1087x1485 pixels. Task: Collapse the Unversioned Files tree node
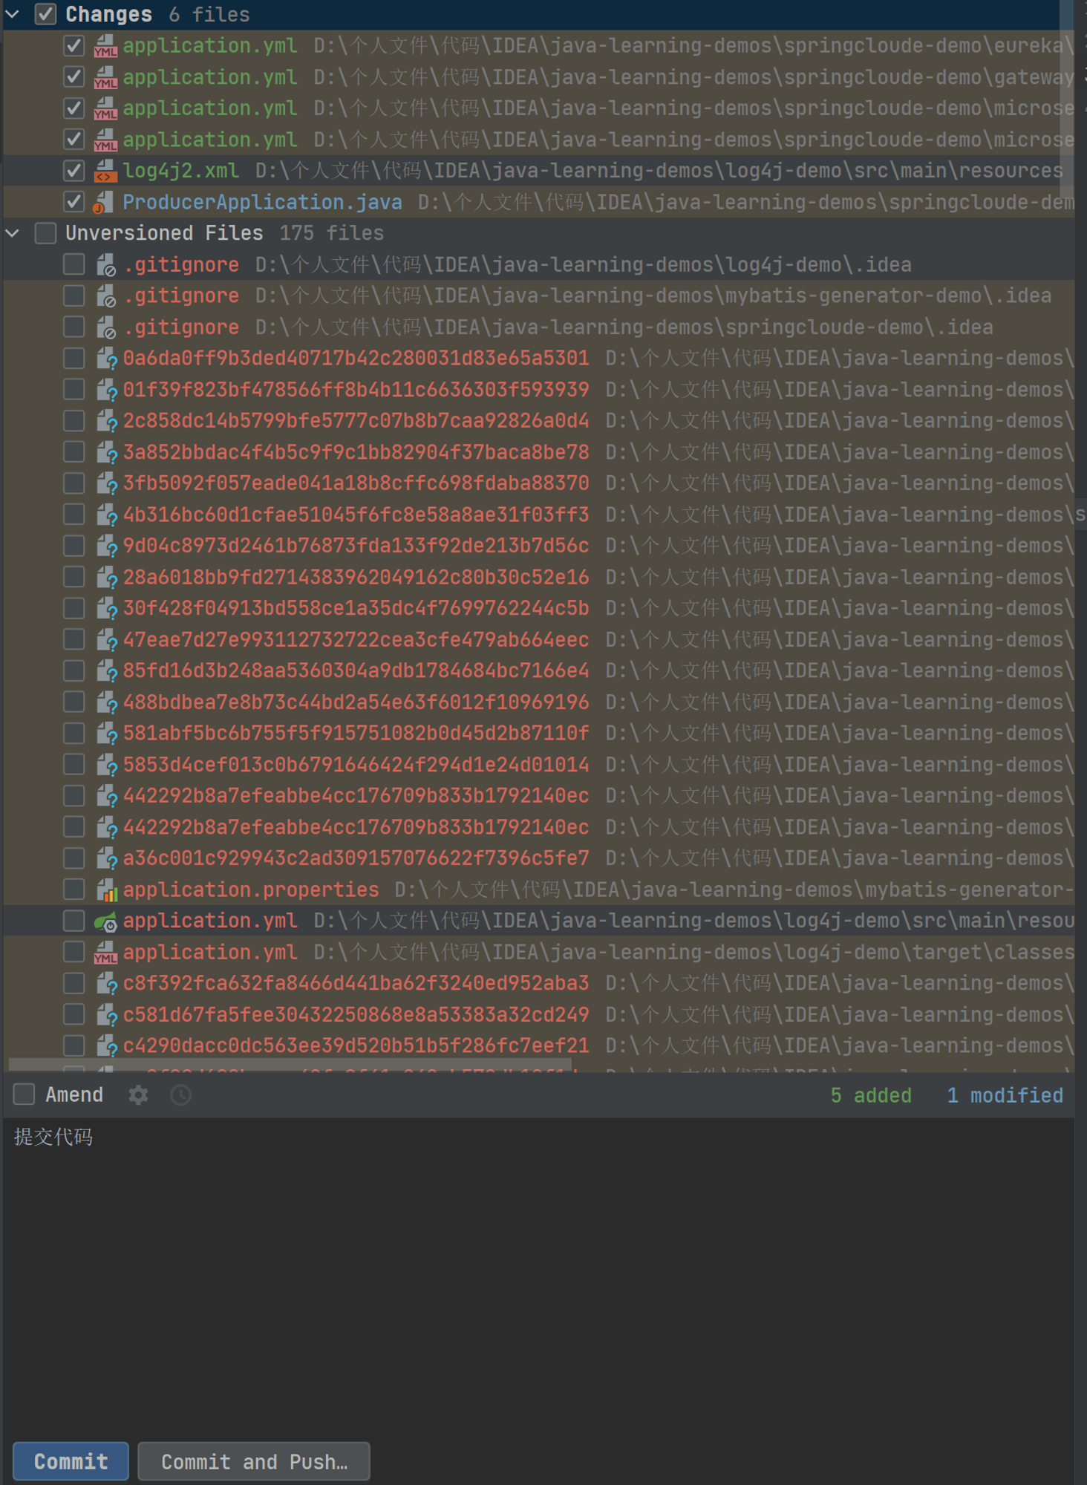pyautogui.click(x=13, y=233)
